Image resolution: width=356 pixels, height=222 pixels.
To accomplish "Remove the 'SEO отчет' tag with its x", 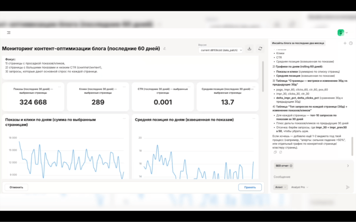I will tap(291, 166).
